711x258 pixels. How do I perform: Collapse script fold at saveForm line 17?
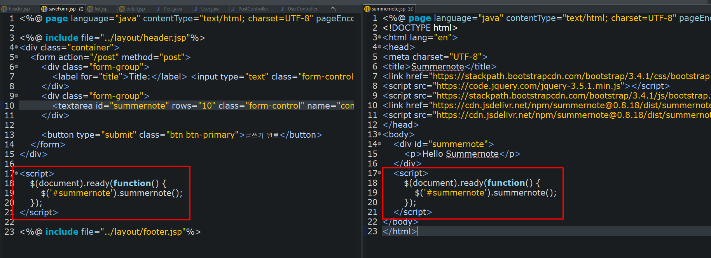(16, 173)
